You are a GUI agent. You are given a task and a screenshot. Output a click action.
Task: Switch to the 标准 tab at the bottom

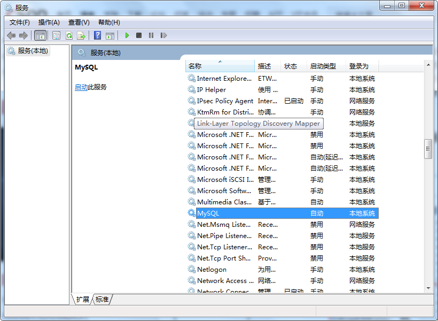pos(101,300)
